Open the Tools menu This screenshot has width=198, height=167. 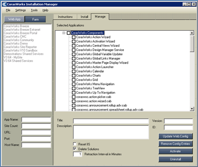[34, 10]
